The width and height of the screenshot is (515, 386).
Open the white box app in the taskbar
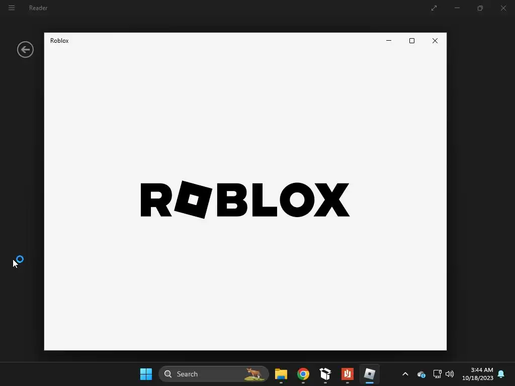click(325, 374)
